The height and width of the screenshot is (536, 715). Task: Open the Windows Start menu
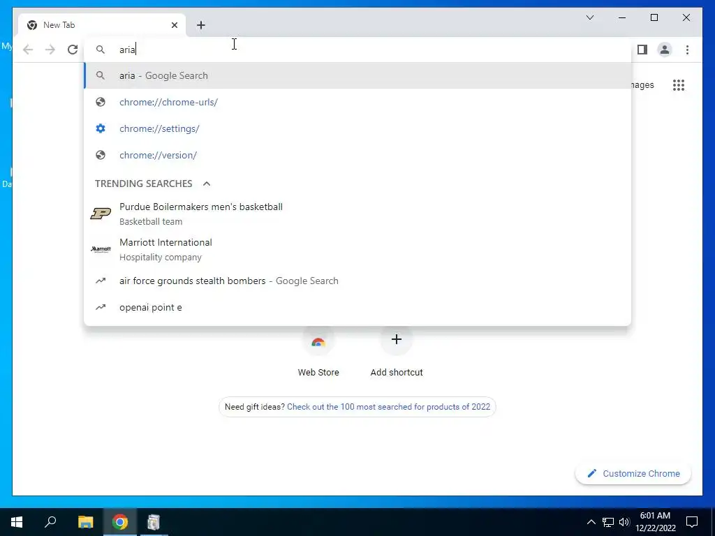(x=17, y=522)
